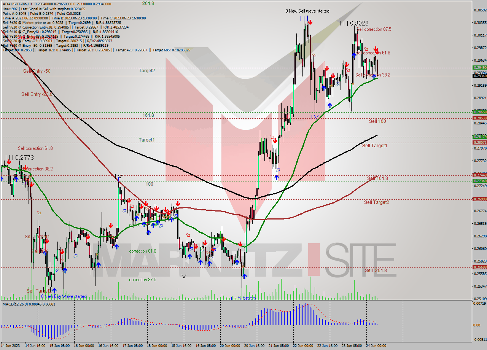Click the red 0.2569 price tag
Image resolution: width=487 pixels, height=350 pixels.
(479, 267)
